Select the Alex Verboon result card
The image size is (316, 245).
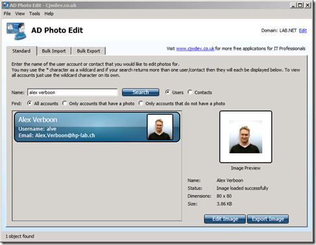tap(97, 127)
